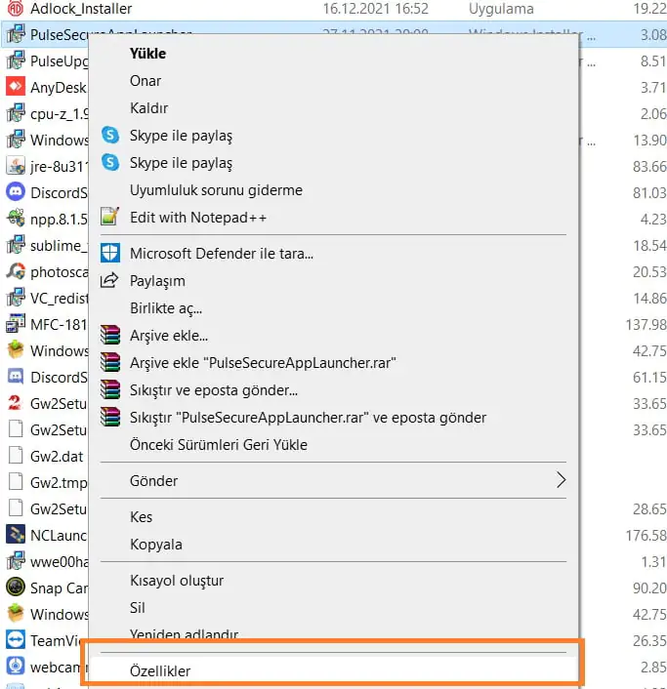The height and width of the screenshot is (689, 667).
Task: Click AnyDesk file icon
Action: [x=16, y=87]
